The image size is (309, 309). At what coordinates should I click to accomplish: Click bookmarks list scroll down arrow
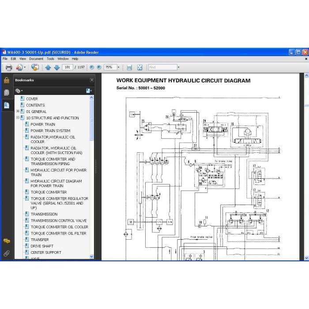click(x=91, y=256)
